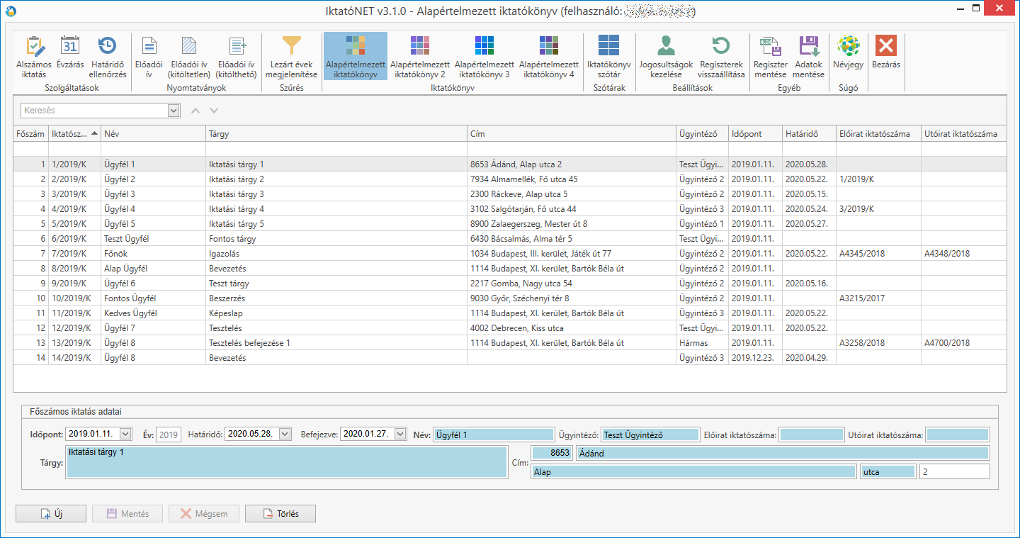
Task: Click Regiszterek visszaállítása
Action: (x=721, y=57)
